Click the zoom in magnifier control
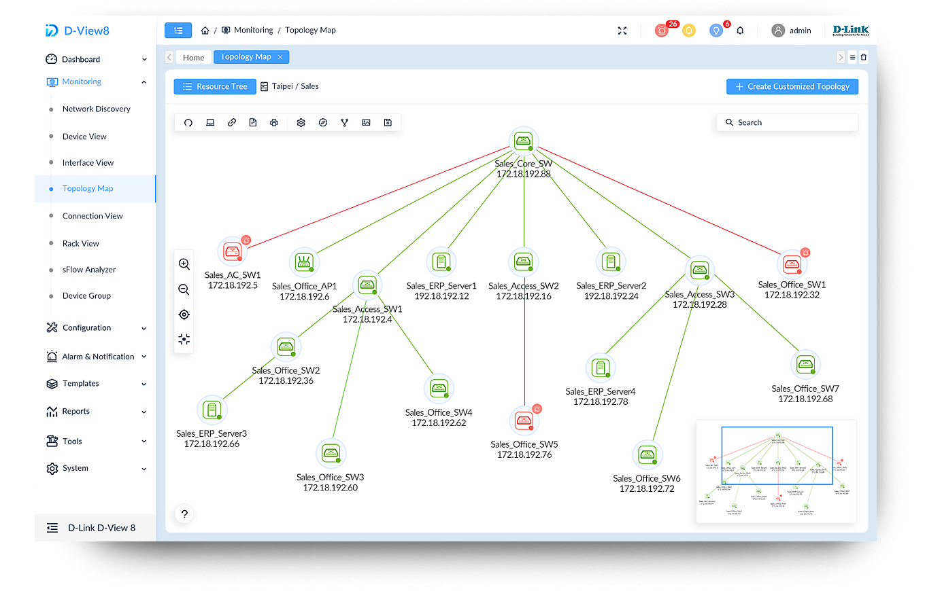This screenshot has height=591, width=925. point(184,264)
